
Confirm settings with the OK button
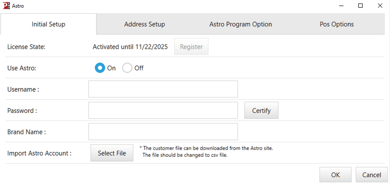[335, 175]
